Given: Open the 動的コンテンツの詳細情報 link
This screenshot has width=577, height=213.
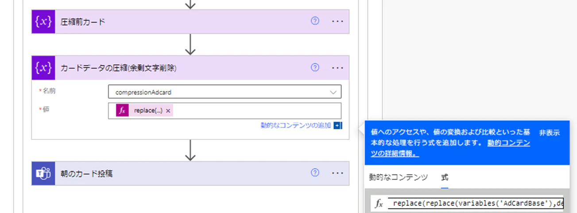Looking at the screenshot, I should click(451, 148).
